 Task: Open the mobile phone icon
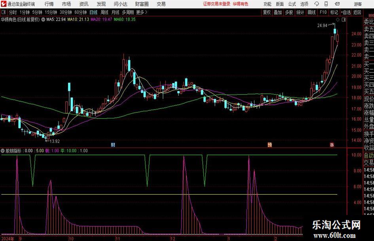[x=326, y=4]
